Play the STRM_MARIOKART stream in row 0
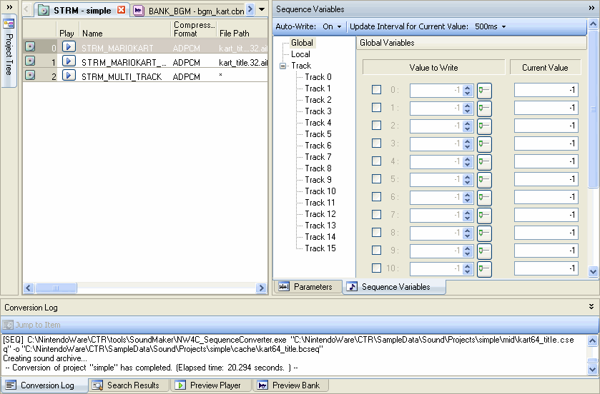Image resolution: width=600 pixels, height=394 pixels. (68, 47)
